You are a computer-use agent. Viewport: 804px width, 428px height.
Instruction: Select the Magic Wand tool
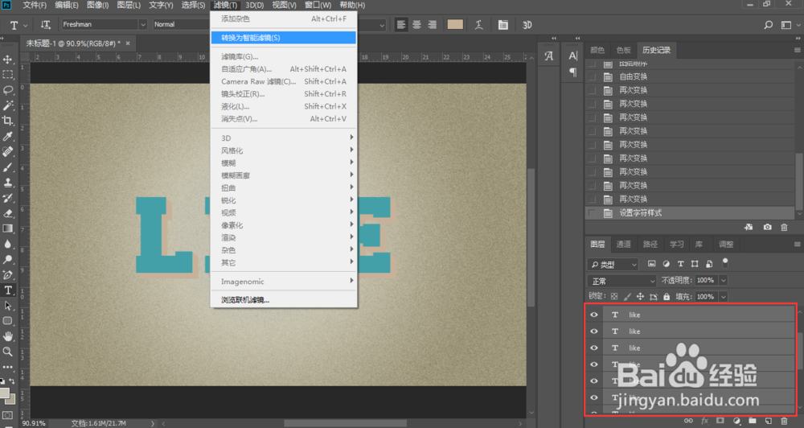[8, 105]
